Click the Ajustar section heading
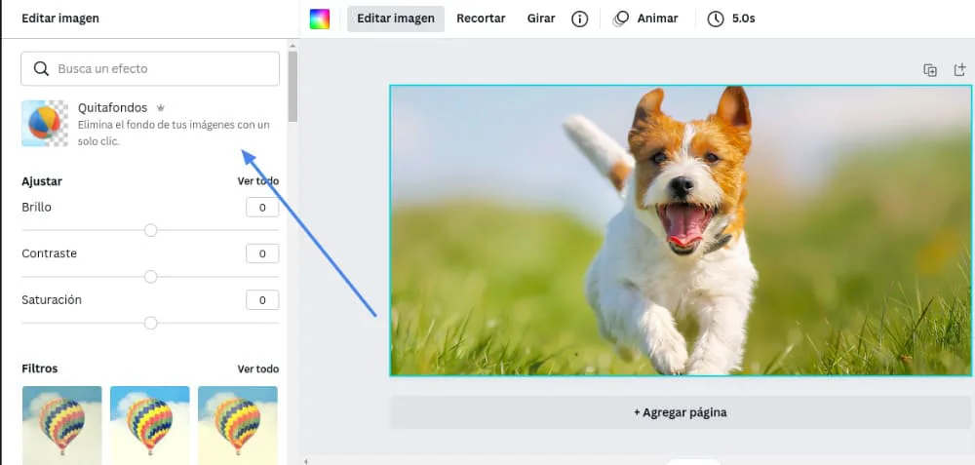The width and height of the screenshot is (975, 465). [42, 181]
